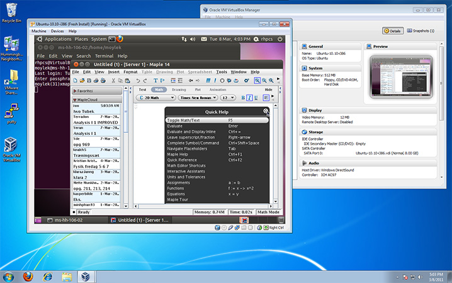Click Snapshots (1) button in VirtualBox Manager
Viewport: 452px width, 283px height.
tap(421, 31)
